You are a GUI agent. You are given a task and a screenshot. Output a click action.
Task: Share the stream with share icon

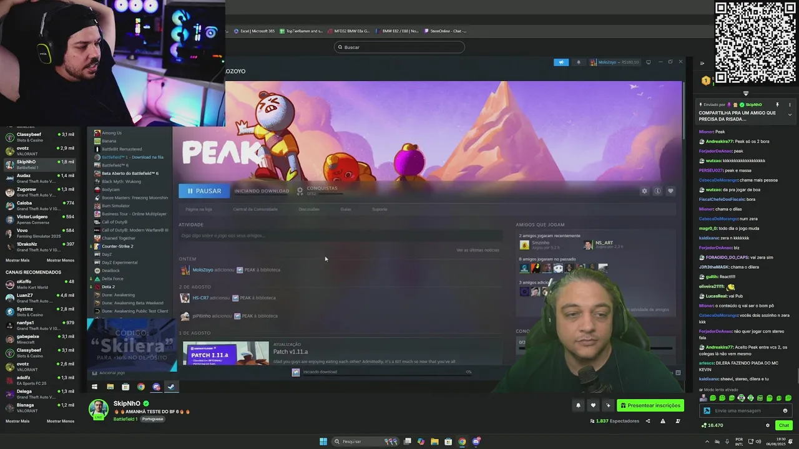point(647,421)
